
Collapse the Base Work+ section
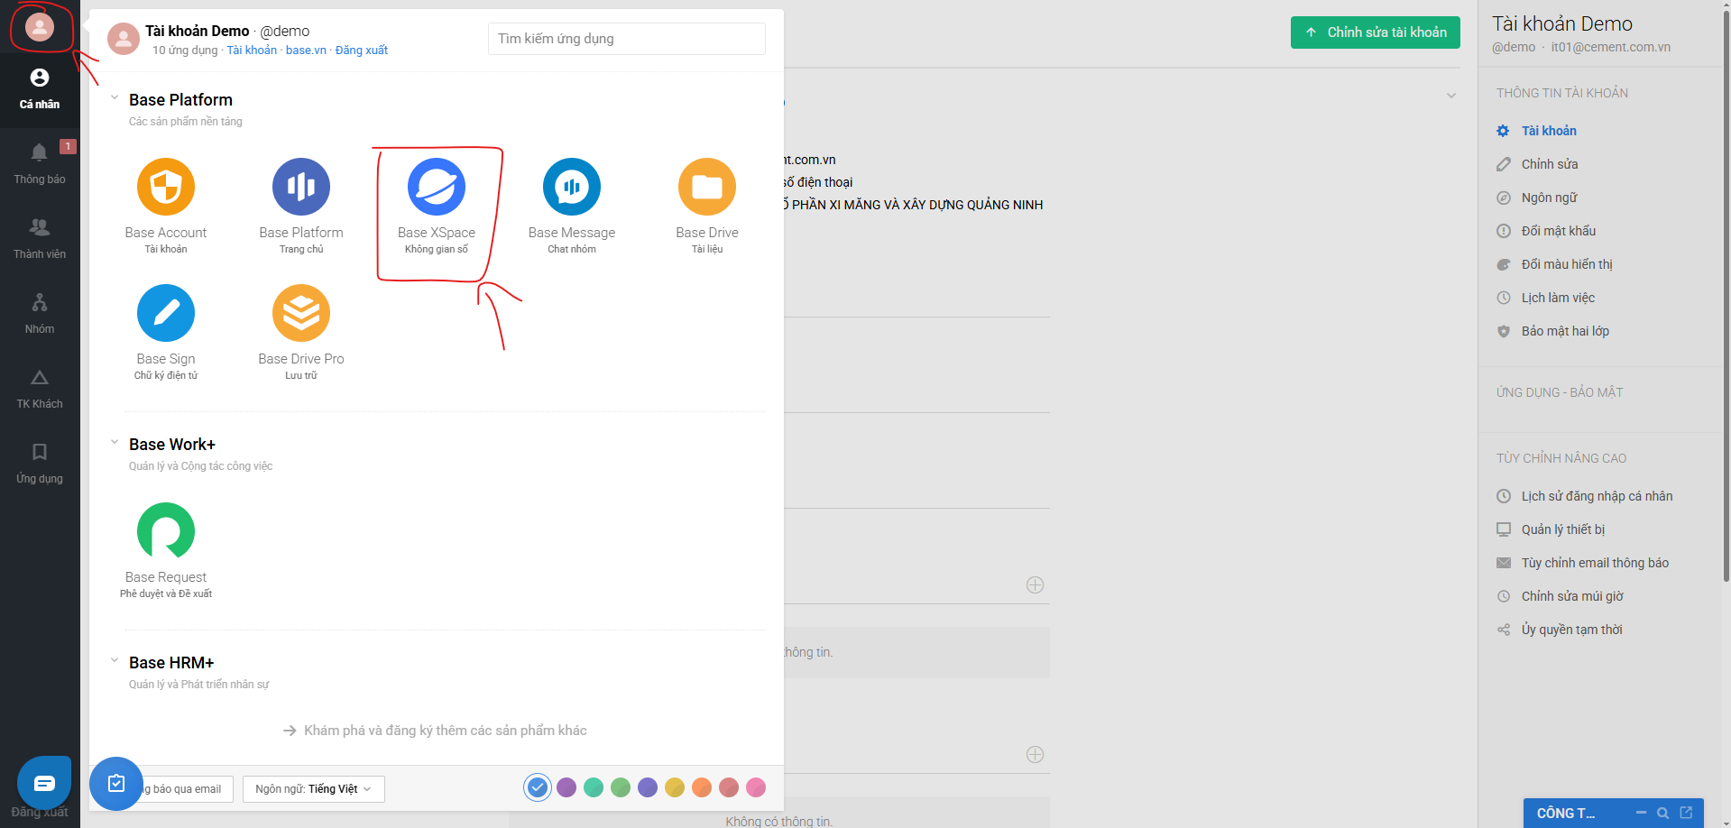coord(115,442)
